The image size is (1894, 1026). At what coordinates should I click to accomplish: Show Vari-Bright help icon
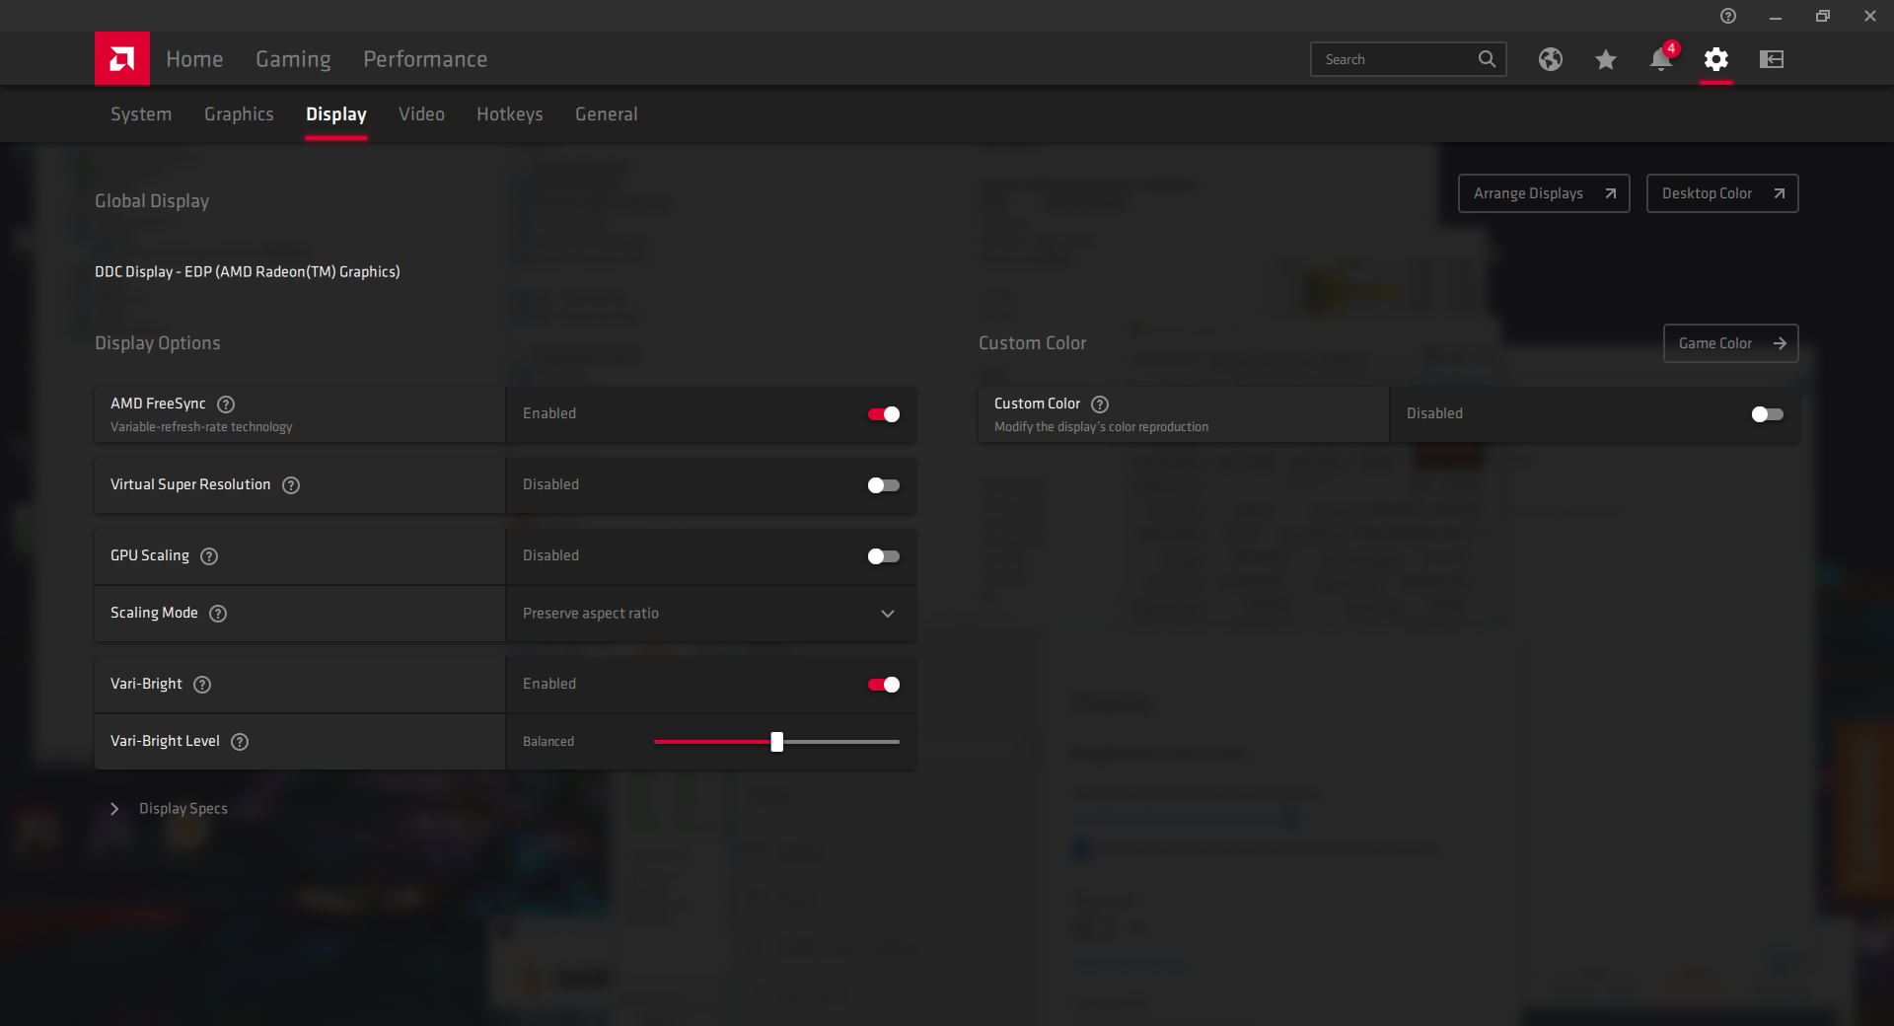pyautogui.click(x=202, y=684)
